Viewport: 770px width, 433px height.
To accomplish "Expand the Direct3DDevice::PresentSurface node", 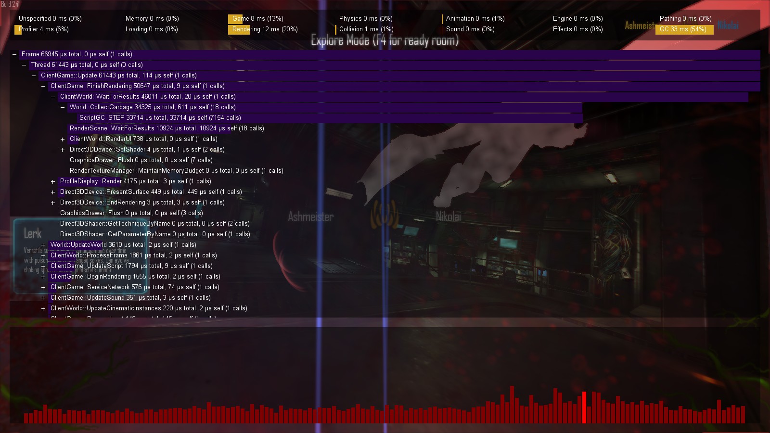I will (x=53, y=192).
